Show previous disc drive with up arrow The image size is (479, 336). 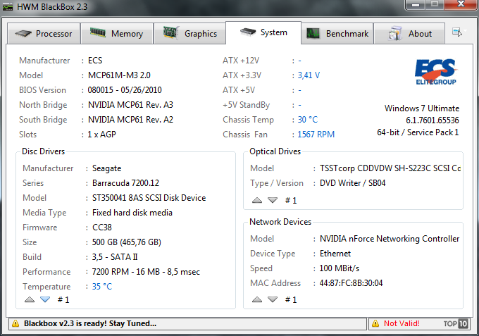[30, 299]
